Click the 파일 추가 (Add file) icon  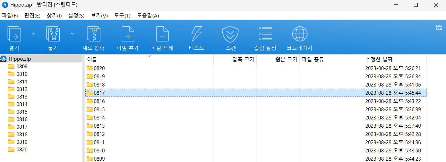[x=128, y=34]
